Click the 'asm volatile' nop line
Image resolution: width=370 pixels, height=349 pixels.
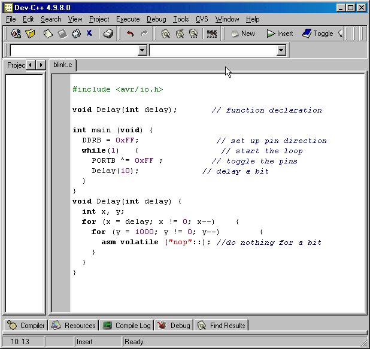point(156,242)
